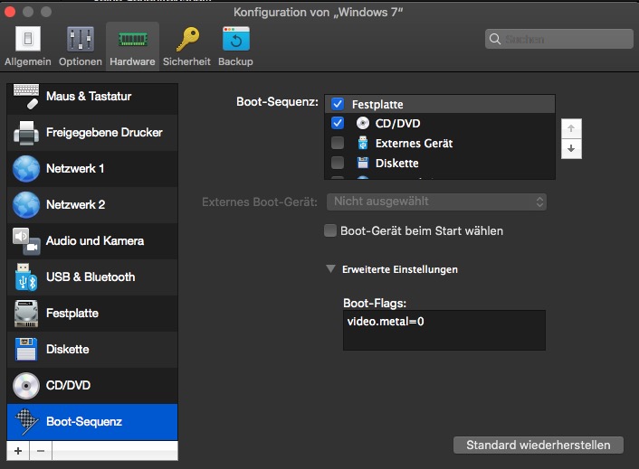
Task: Select the Netzwerk 1 globe icon
Action: [x=26, y=168]
